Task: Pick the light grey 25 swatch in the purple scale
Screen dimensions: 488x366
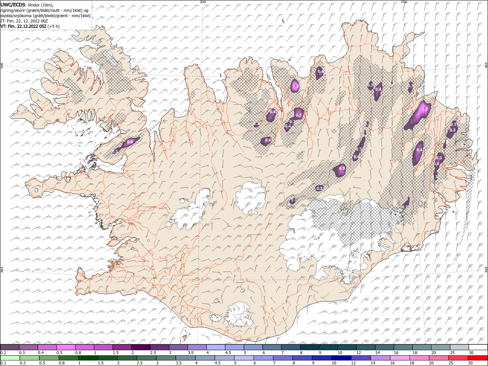Action: click(x=459, y=347)
